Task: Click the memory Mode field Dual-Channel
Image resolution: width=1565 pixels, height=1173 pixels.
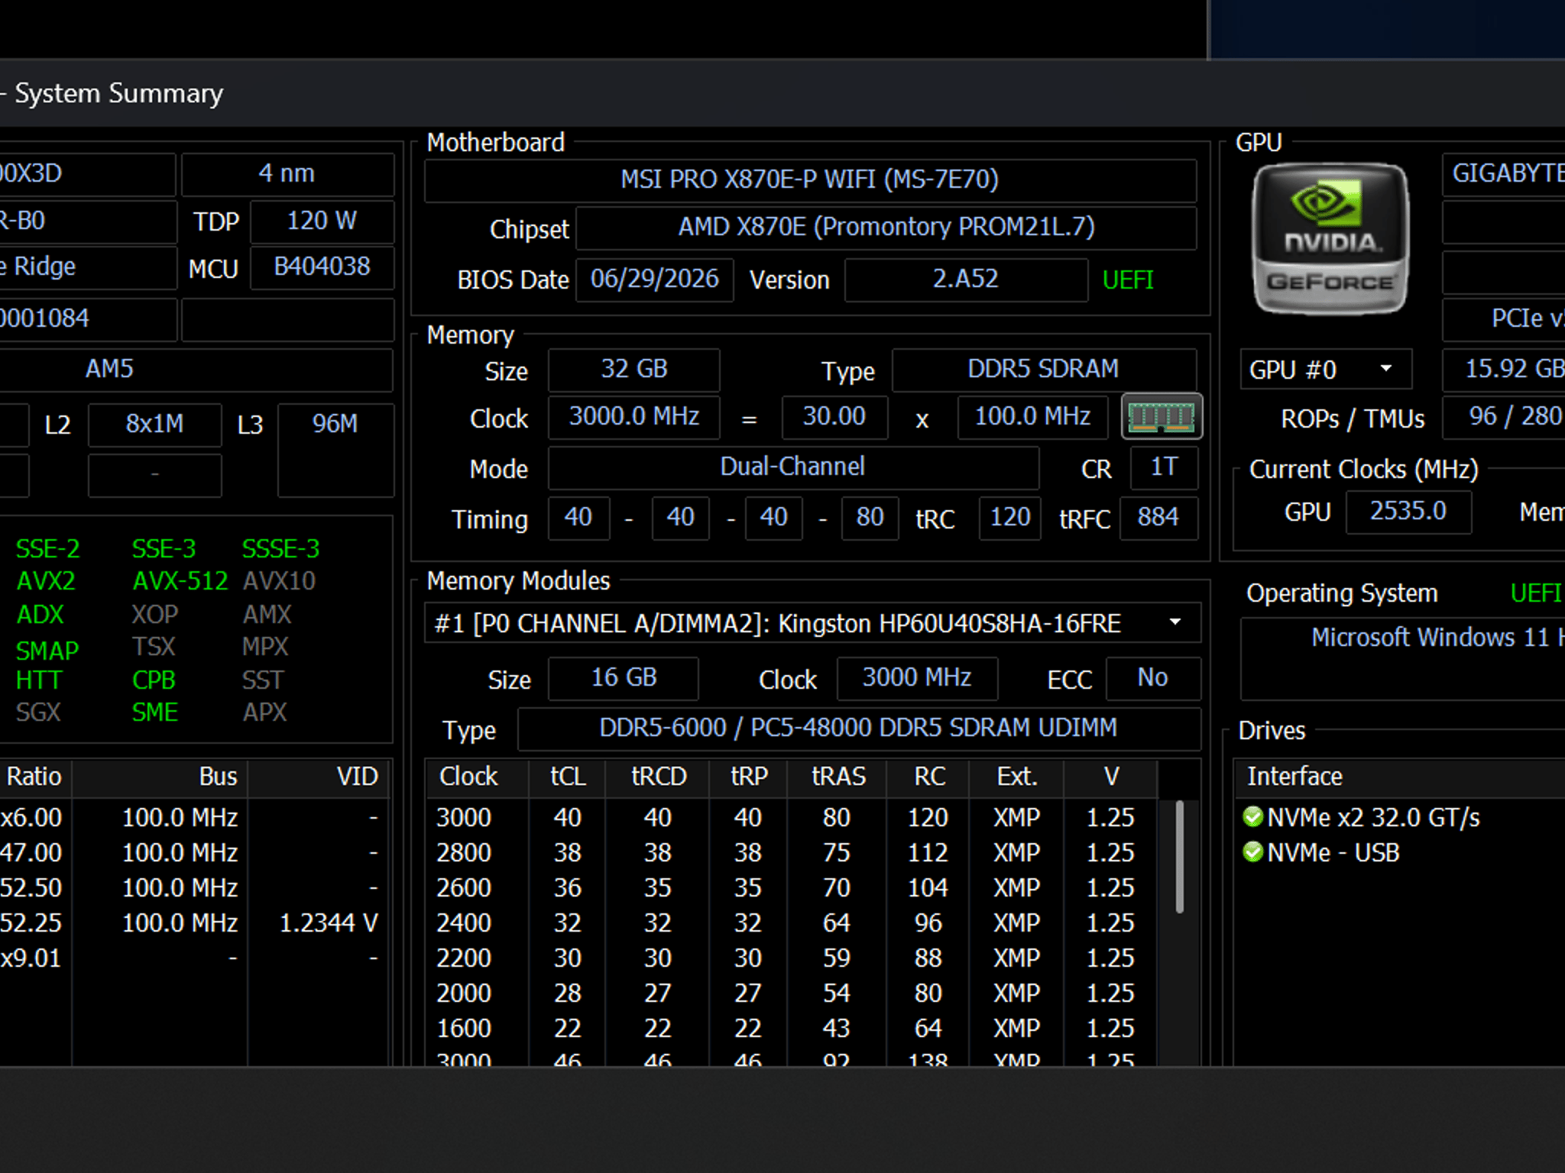Action: [x=793, y=467]
